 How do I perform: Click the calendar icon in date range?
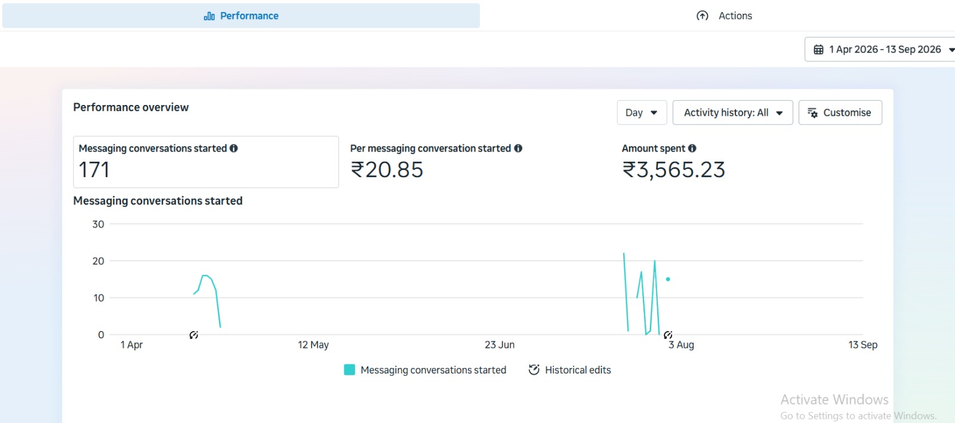point(818,50)
